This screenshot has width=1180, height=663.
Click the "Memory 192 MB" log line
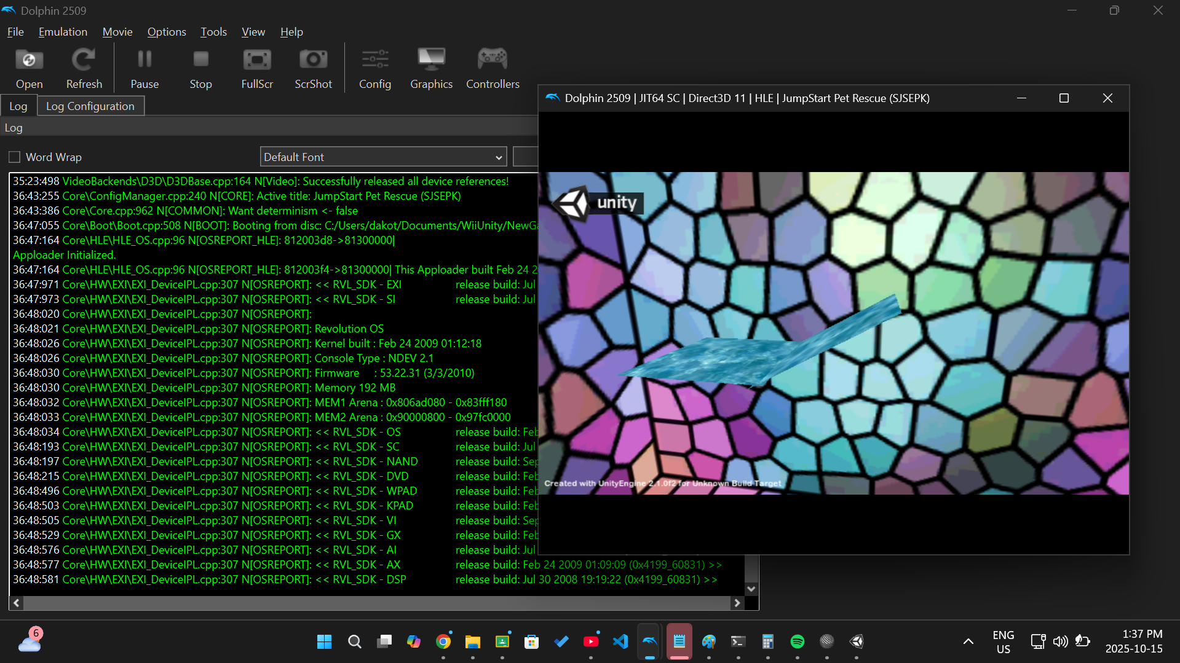(x=355, y=388)
